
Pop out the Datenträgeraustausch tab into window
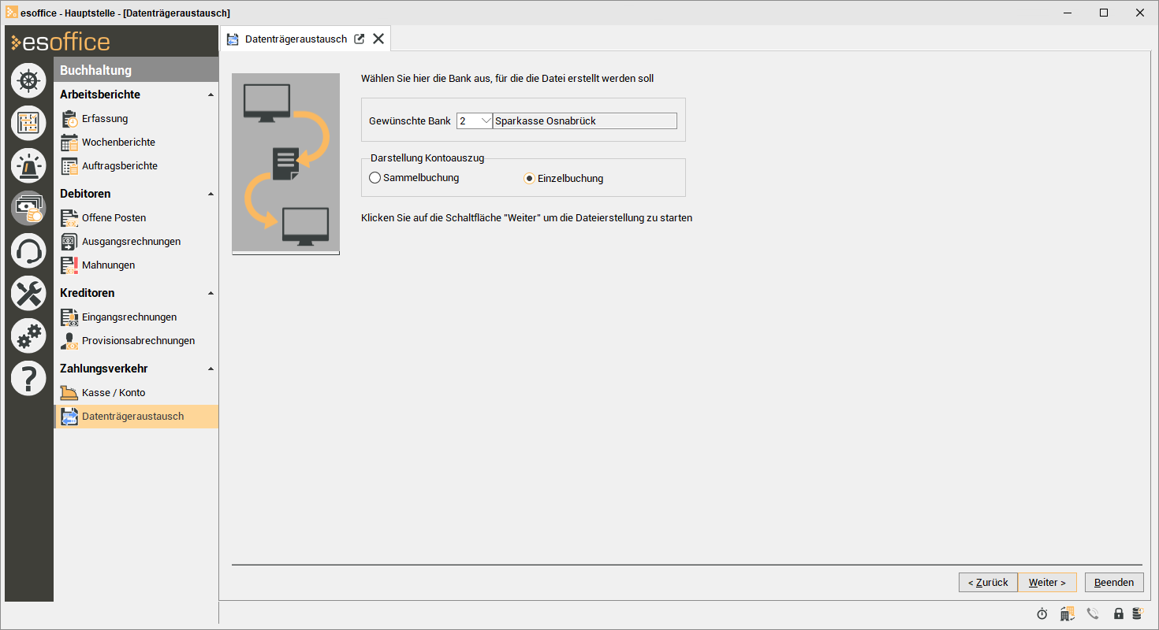click(x=360, y=39)
